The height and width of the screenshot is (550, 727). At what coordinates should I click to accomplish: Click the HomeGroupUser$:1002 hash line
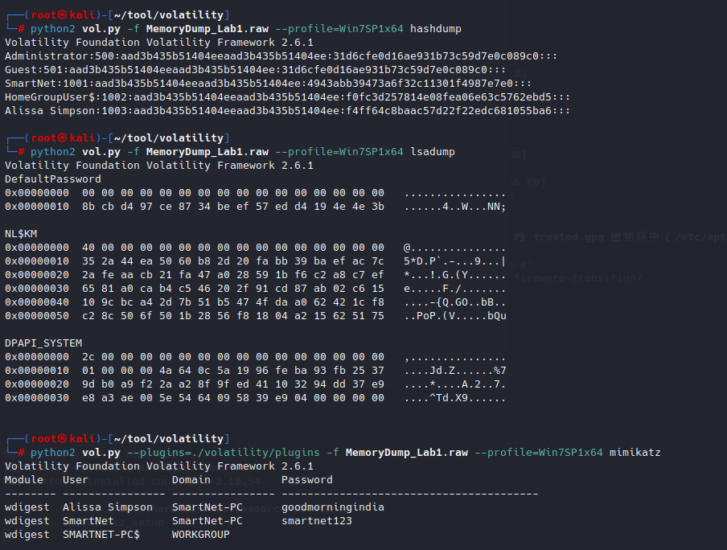(x=287, y=97)
